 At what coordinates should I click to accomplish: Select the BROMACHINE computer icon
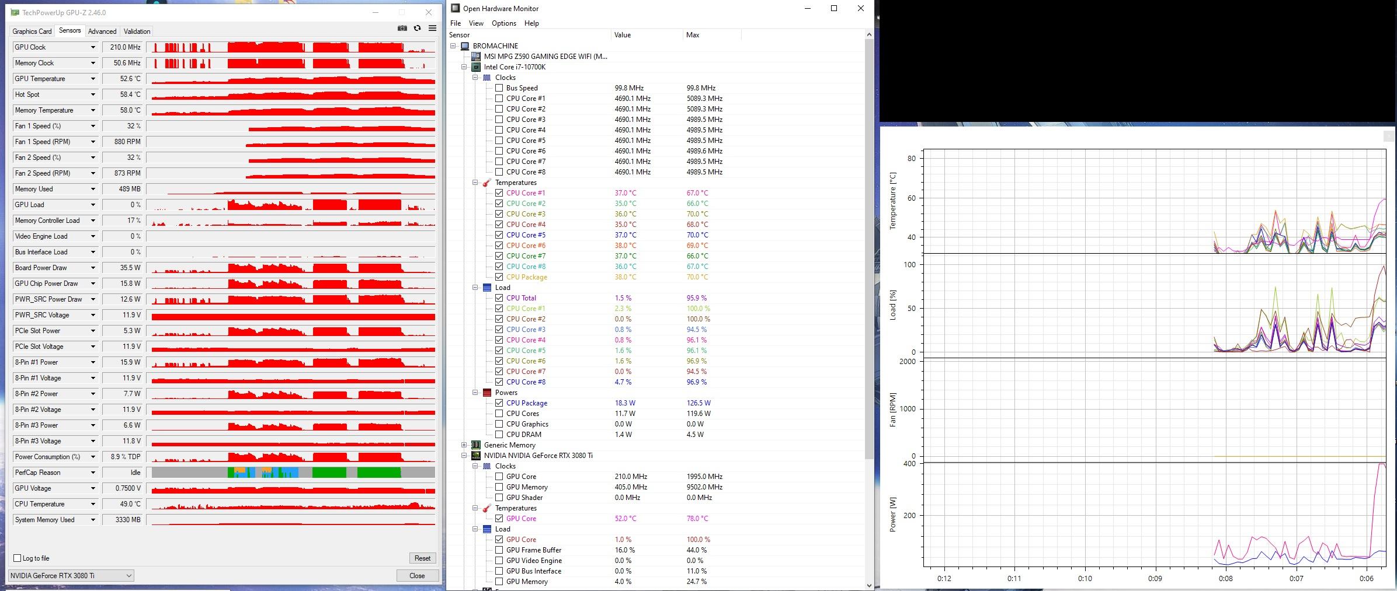click(x=465, y=46)
